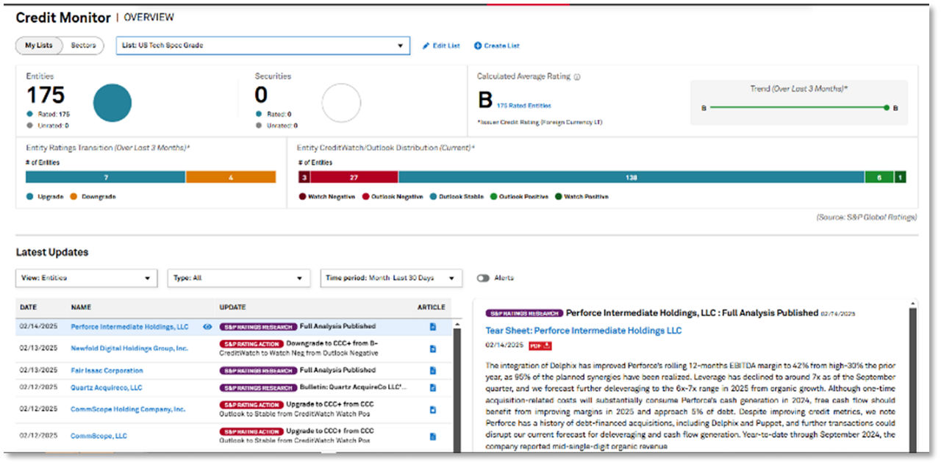Sort by the UPDATE column header
Image resolution: width=941 pixels, height=465 pixels.
pyautogui.click(x=232, y=307)
